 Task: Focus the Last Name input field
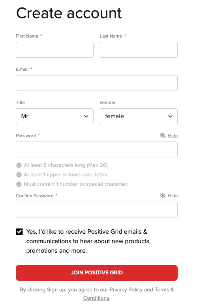(139, 50)
